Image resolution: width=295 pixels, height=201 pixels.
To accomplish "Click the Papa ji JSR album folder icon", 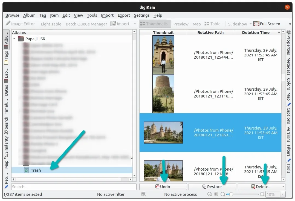I will tap(21, 39).
